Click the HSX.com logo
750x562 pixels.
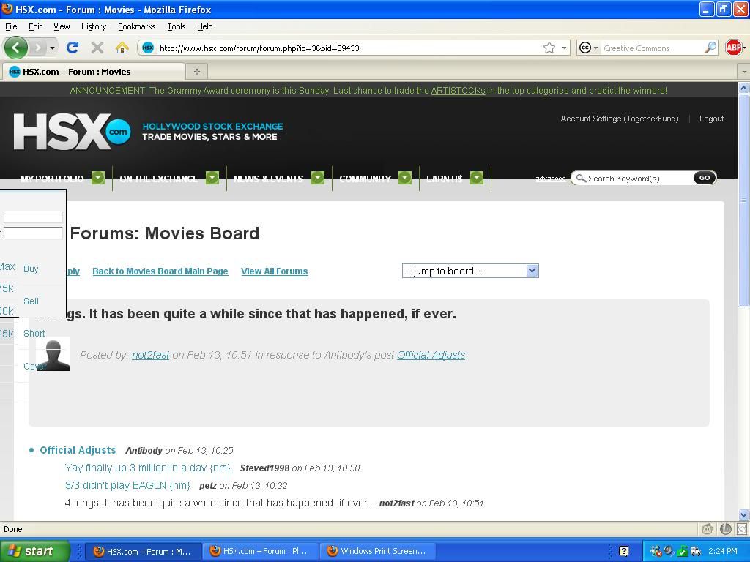72,132
